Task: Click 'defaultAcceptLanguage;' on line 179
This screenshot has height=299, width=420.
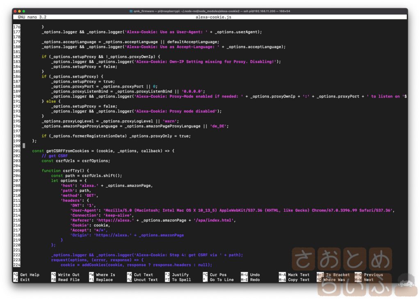Action: click(x=193, y=42)
